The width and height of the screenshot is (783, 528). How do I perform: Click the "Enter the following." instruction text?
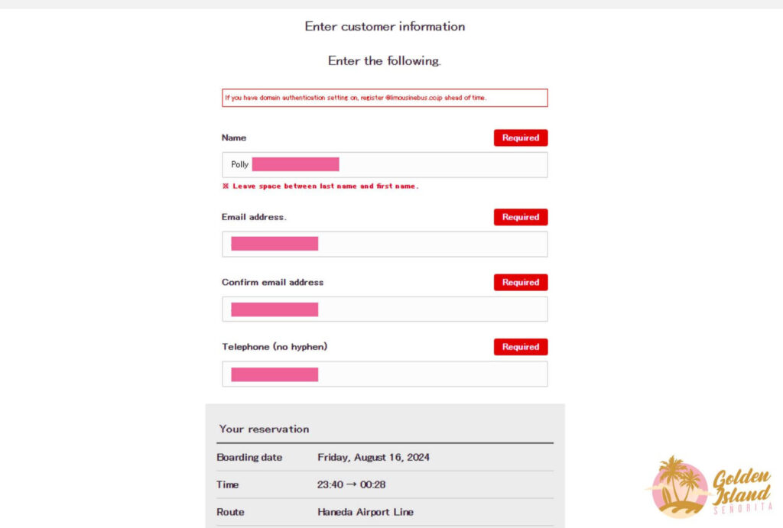385,61
